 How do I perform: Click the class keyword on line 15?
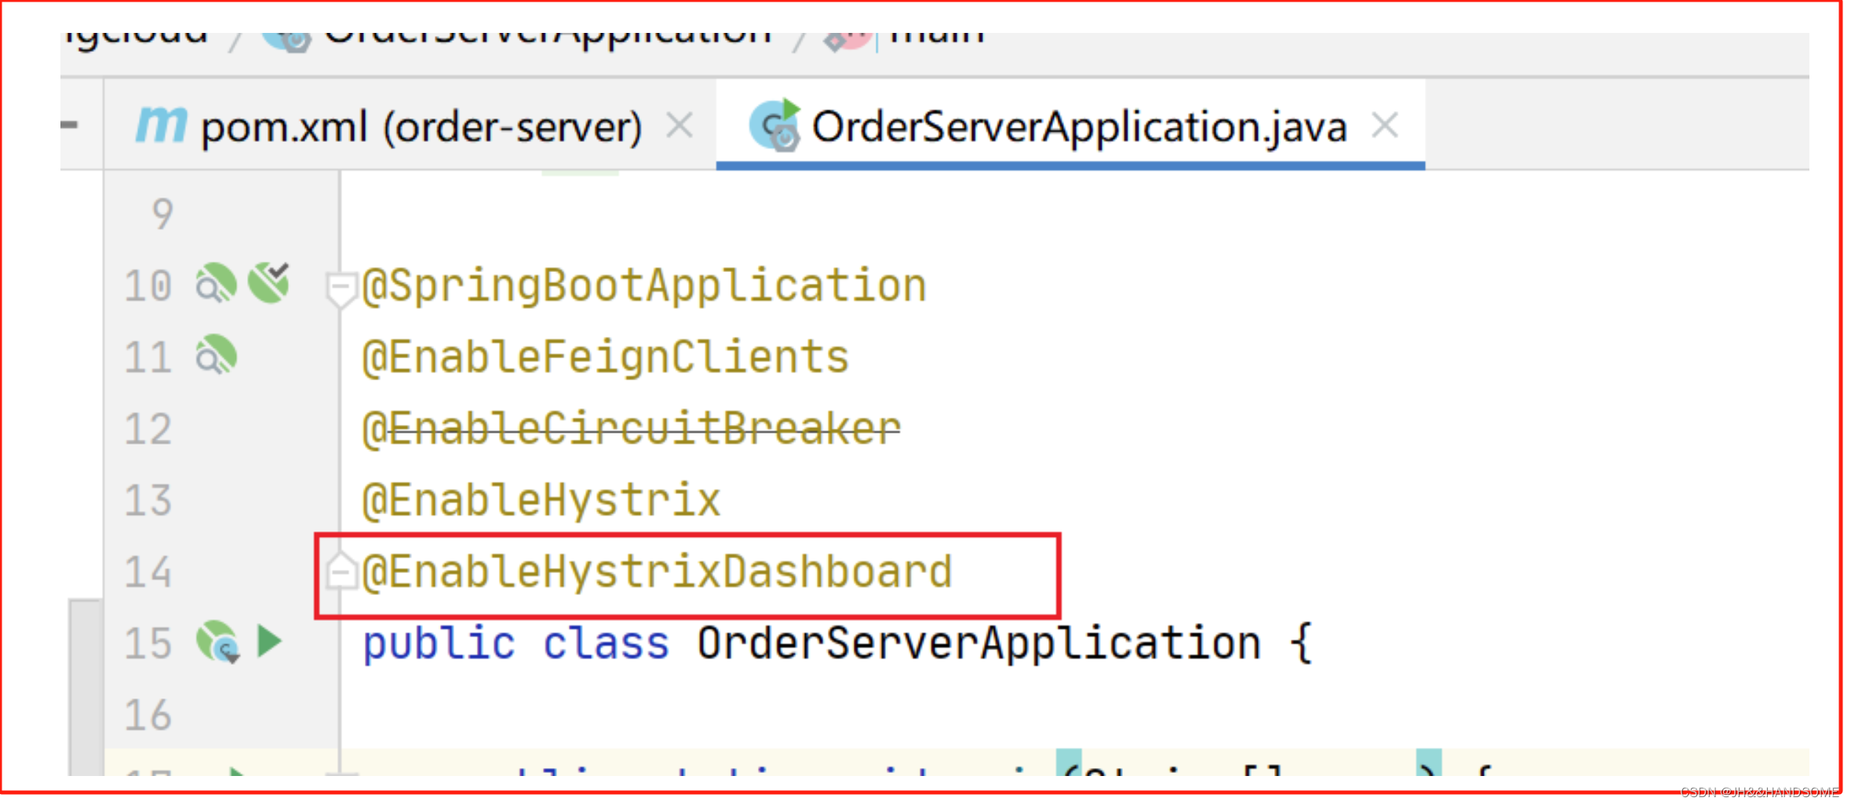coord(606,644)
